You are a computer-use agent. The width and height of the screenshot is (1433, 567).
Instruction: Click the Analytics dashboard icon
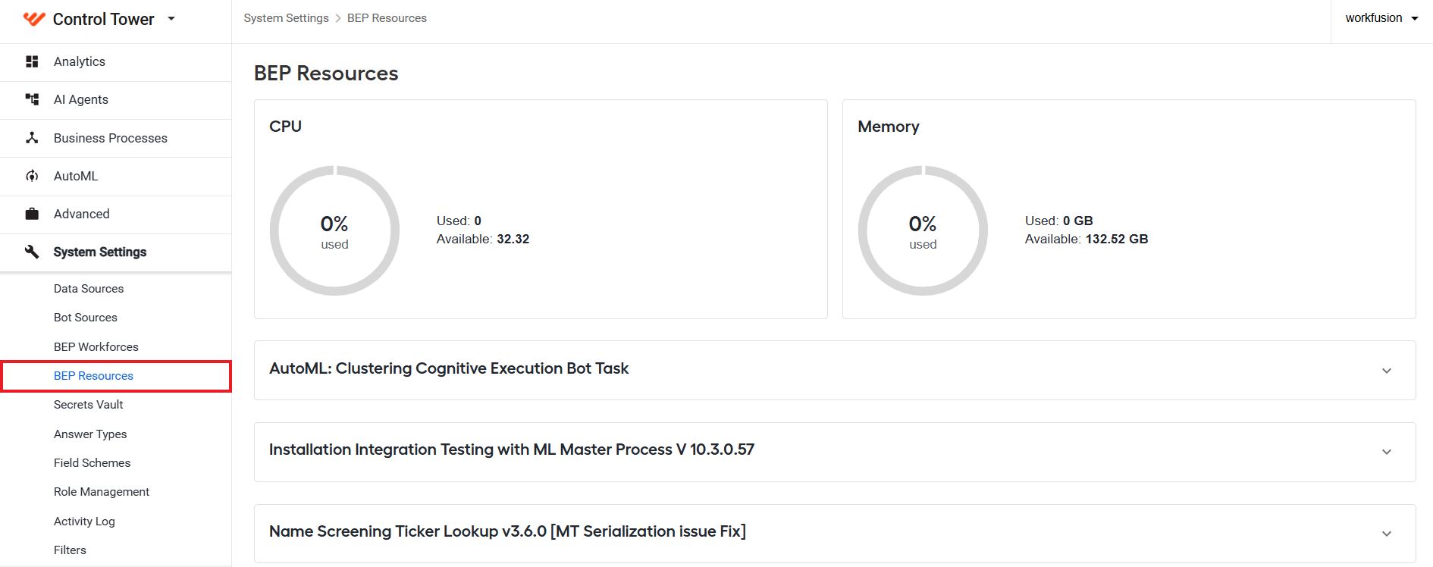pos(32,61)
